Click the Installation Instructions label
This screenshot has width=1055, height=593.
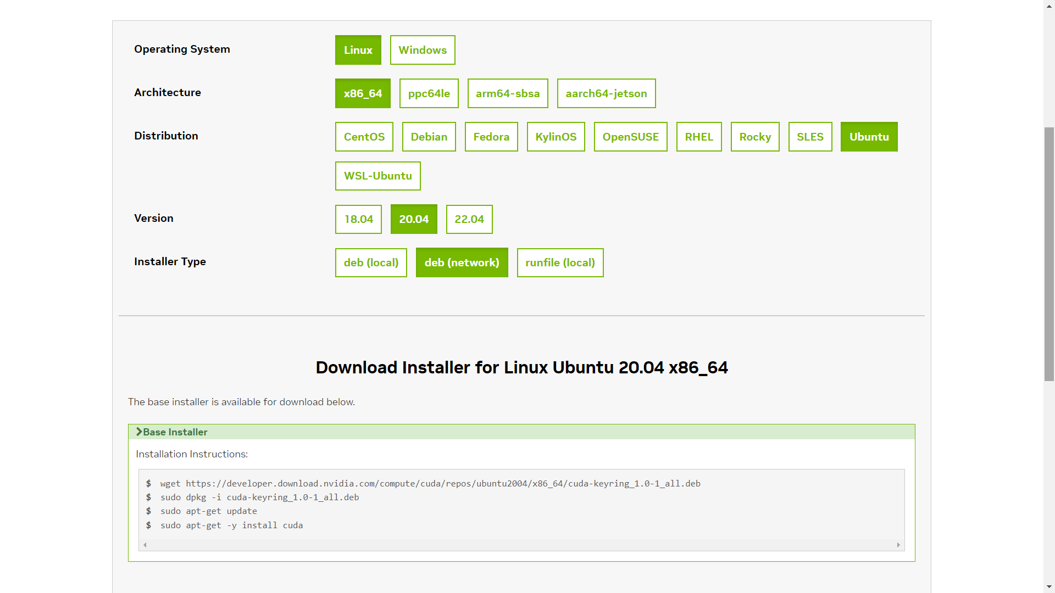[192, 454]
